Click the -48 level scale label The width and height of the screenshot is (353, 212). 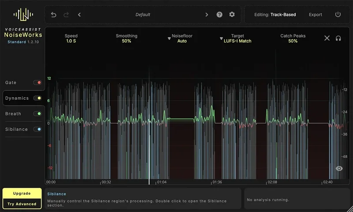pos(344,157)
